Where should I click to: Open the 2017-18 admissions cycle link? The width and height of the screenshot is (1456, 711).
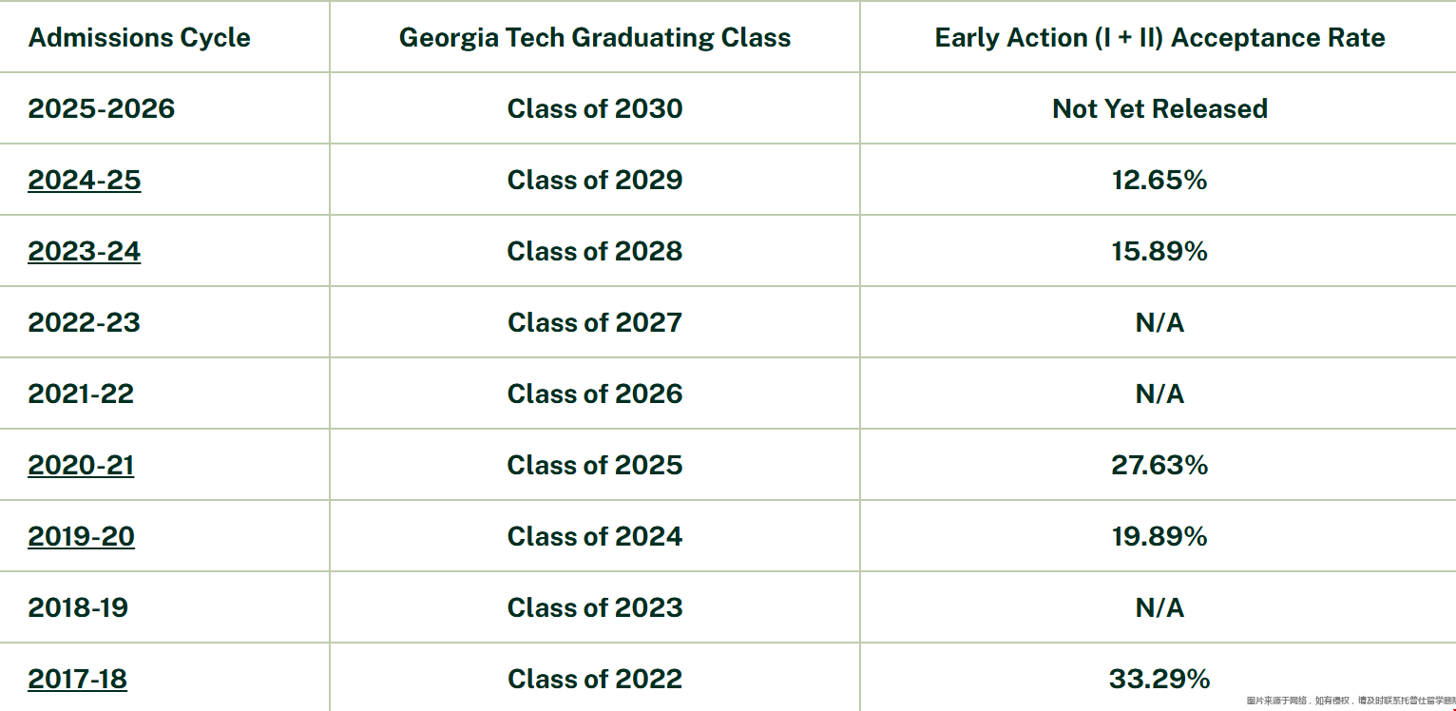click(x=77, y=680)
